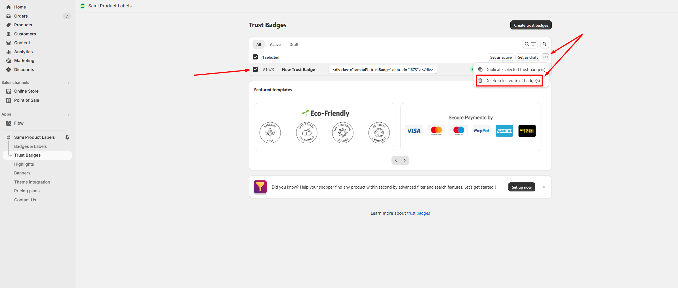The width and height of the screenshot is (678, 288).
Task: Unpin Sami Product Labels pin icon
Action: tap(67, 137)
